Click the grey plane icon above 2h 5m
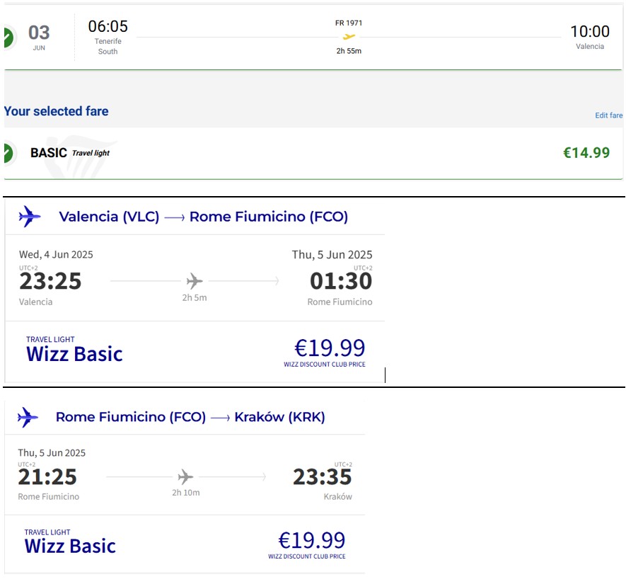The width and height of the screenshot is (626, 584). pyautogui.click(x=195, y=281)
